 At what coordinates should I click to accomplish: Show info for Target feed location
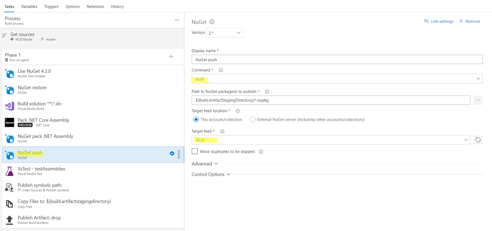(238, 111)
